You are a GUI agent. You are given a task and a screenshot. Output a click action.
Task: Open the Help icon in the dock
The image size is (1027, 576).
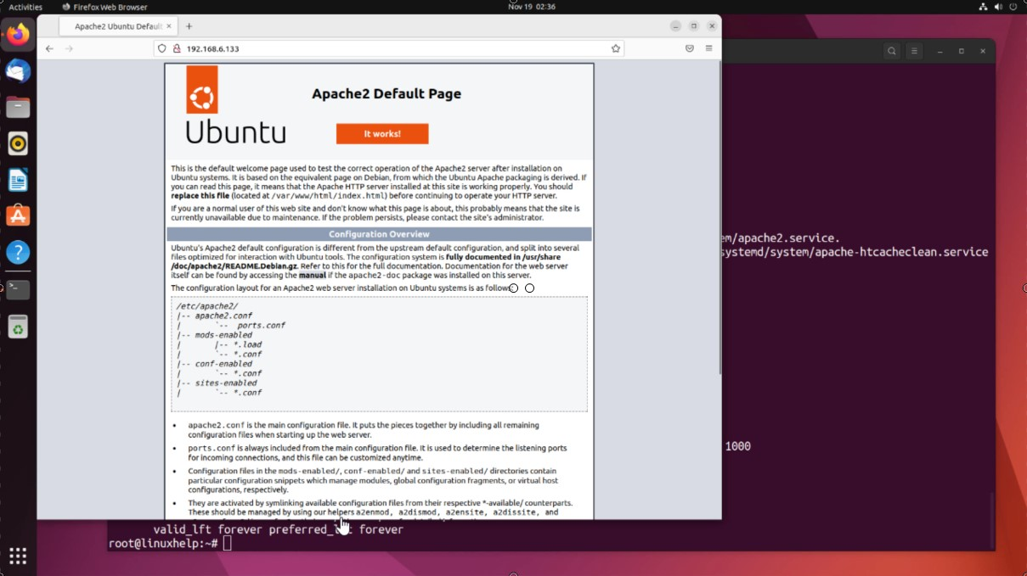18,253
